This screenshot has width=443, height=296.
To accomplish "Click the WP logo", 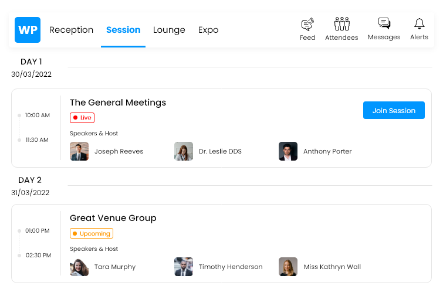I will coord(28,30).
